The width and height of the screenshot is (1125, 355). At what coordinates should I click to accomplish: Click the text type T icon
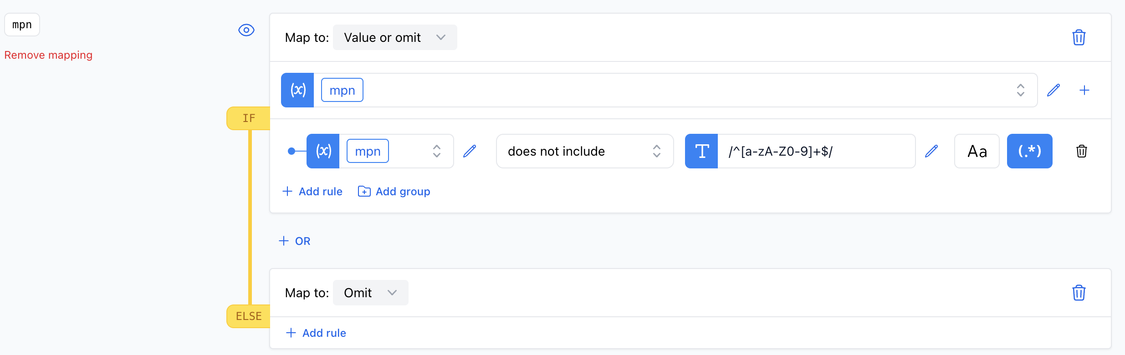click(701, 151)
